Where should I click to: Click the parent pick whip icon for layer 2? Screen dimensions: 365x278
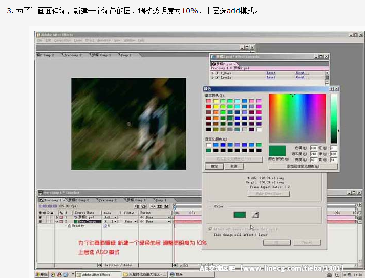[x=142, y=222]
